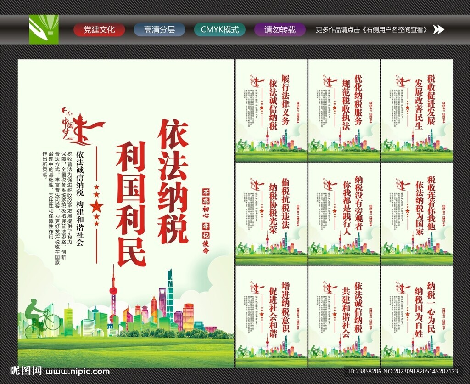
Task: Click the white double-arrow icon
Action: coord(439,30)
